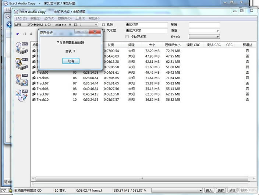
Task: Click the music note icon beside Track06
Action: [x=34, y=78]
